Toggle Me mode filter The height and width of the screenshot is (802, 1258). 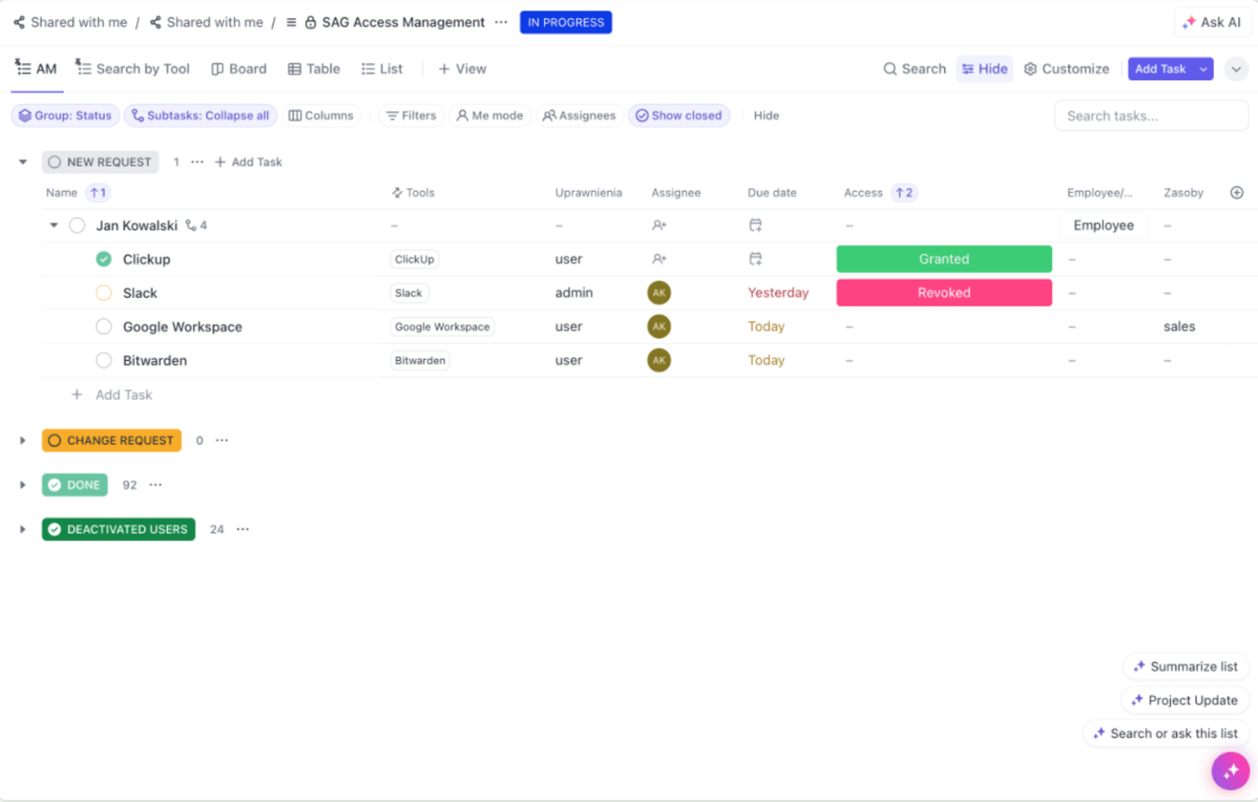pos(490,115)
